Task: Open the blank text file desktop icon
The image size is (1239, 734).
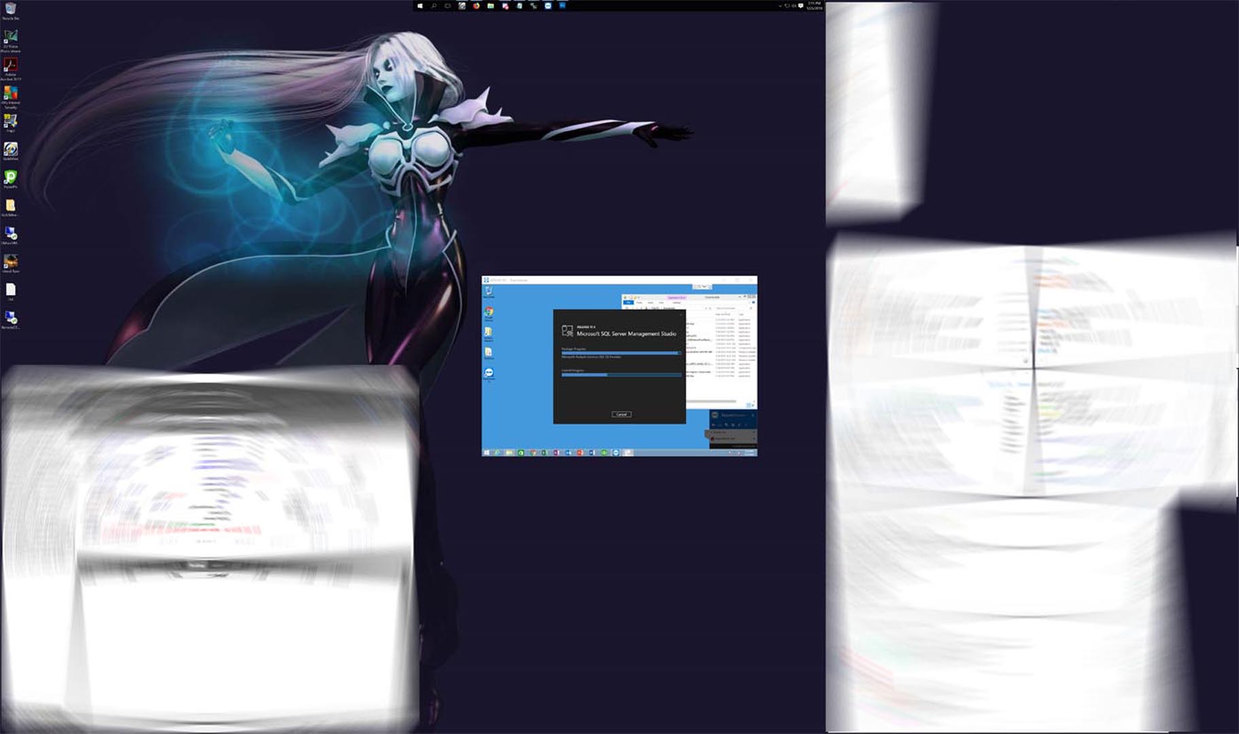Action: click(10, 292)
